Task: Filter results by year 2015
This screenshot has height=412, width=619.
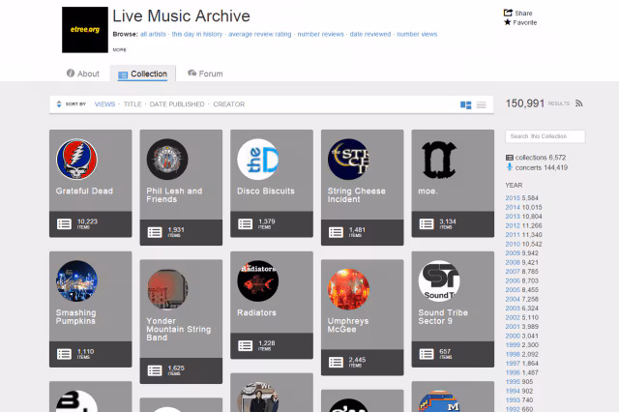Action: tap(513, 197)
